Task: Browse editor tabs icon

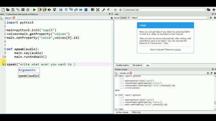Action: [1, 18]
